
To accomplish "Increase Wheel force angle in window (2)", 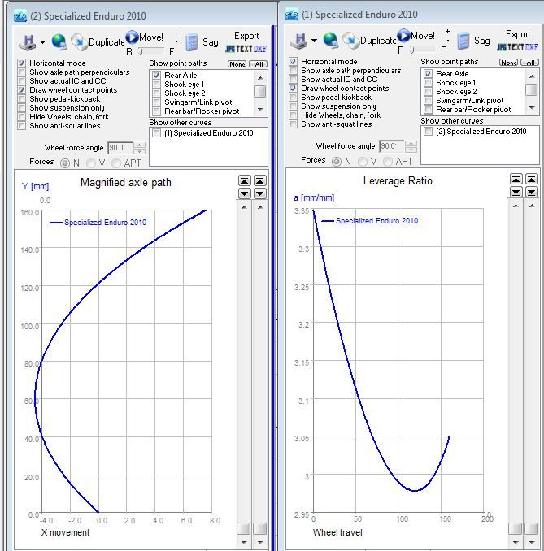I will click(140, 145).
